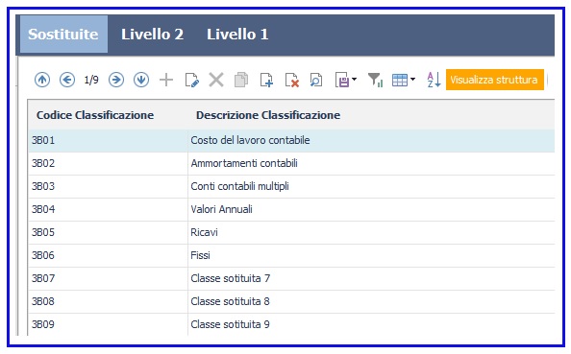Sort by Descrizione Classificazione column header
This screenshot has height=354, width=571.
point(268,115)
